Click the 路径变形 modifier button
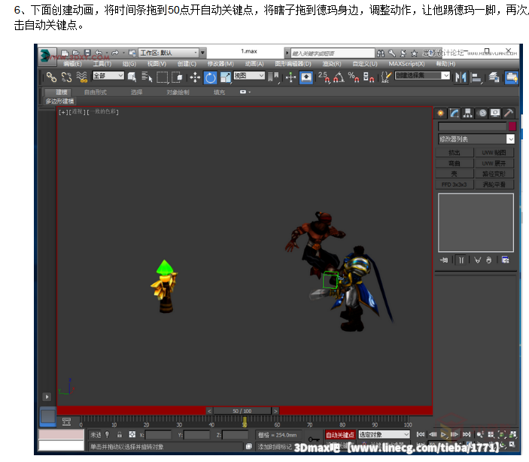This screenshot has height=462, width=529. pos(494,174)
